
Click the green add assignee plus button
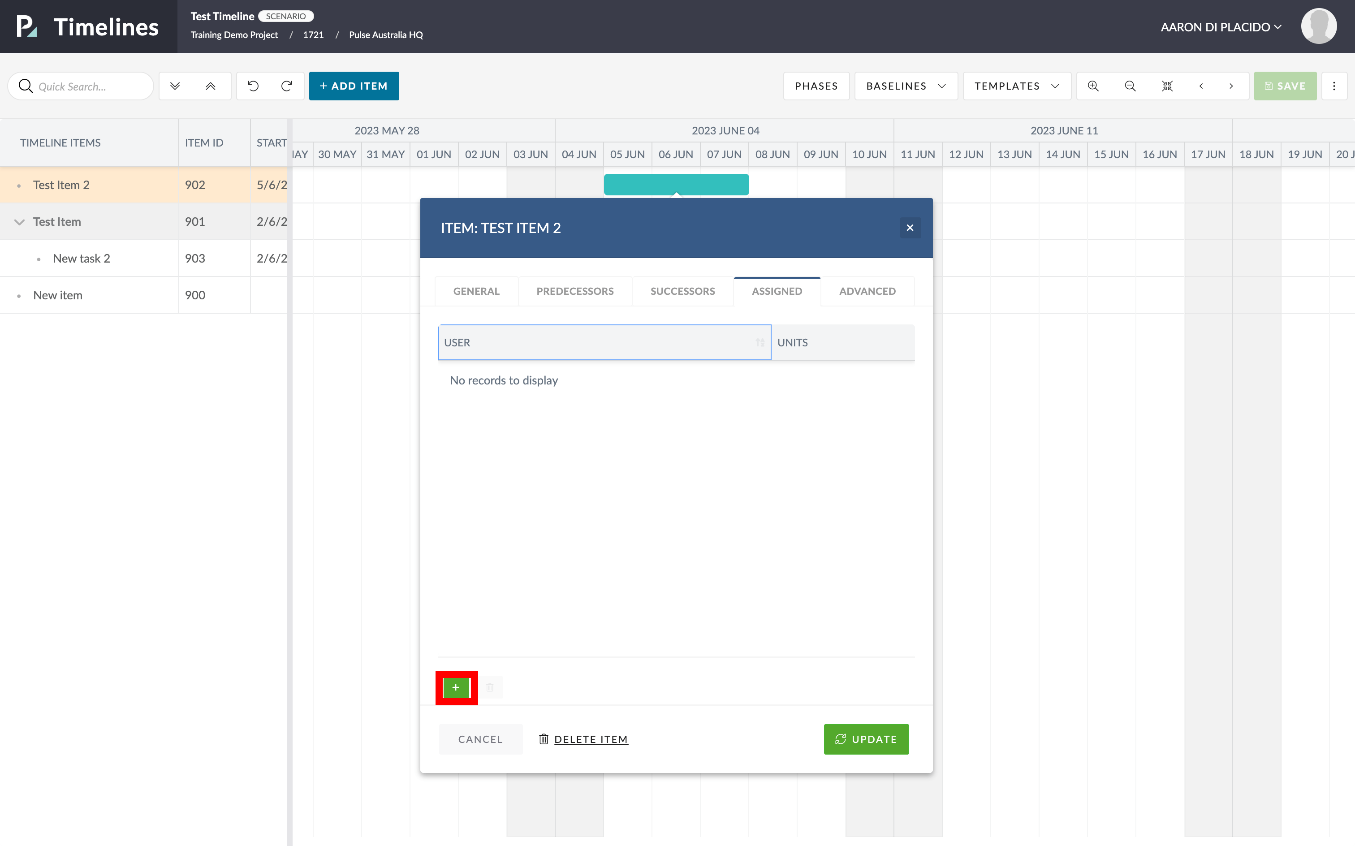point(456,687)
